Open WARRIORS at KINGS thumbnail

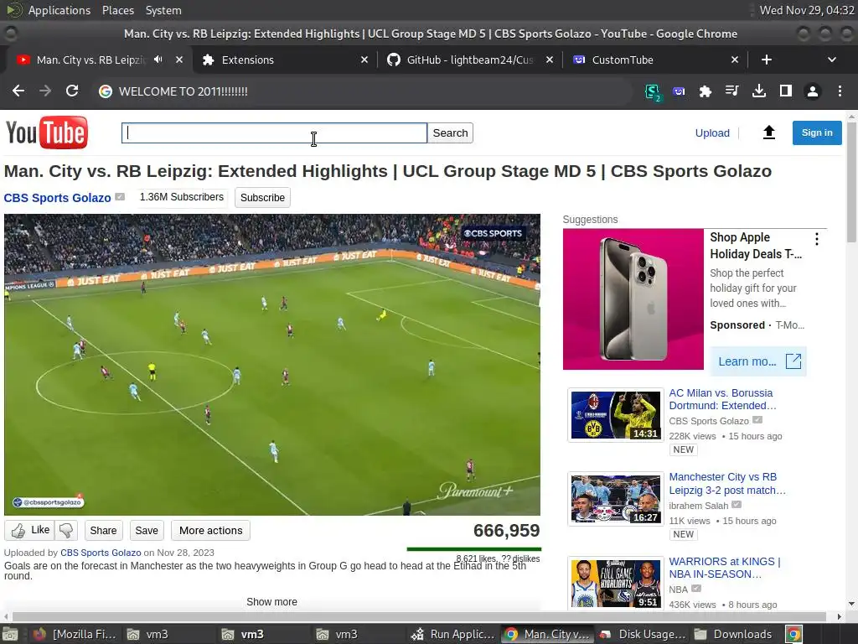click(x=616, y=584)
